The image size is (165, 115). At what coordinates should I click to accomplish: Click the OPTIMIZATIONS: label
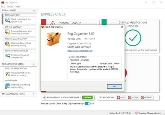[x=106, y=98]
